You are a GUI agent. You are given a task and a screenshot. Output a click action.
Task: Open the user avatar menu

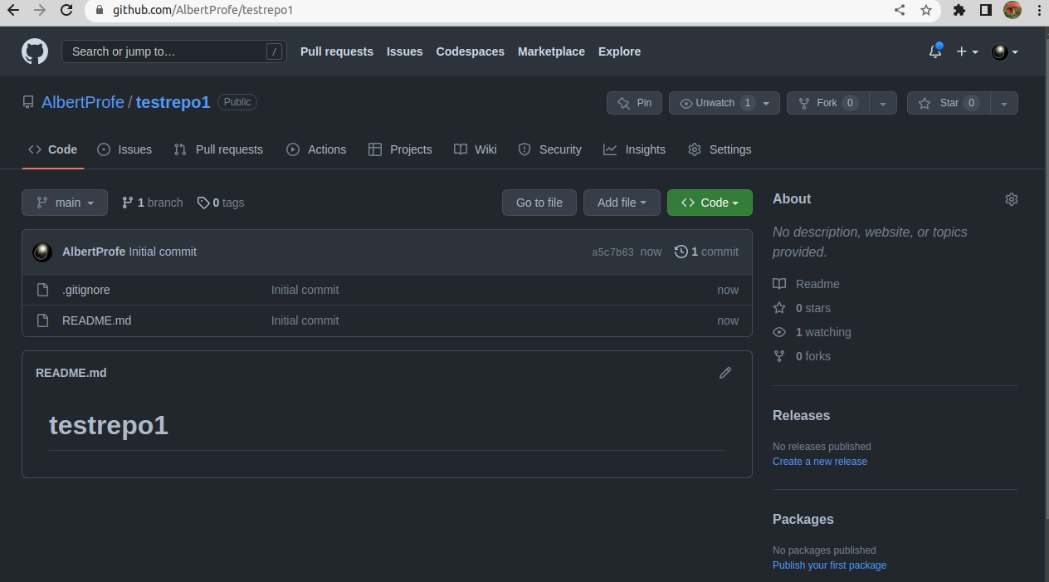(1004, 51)
